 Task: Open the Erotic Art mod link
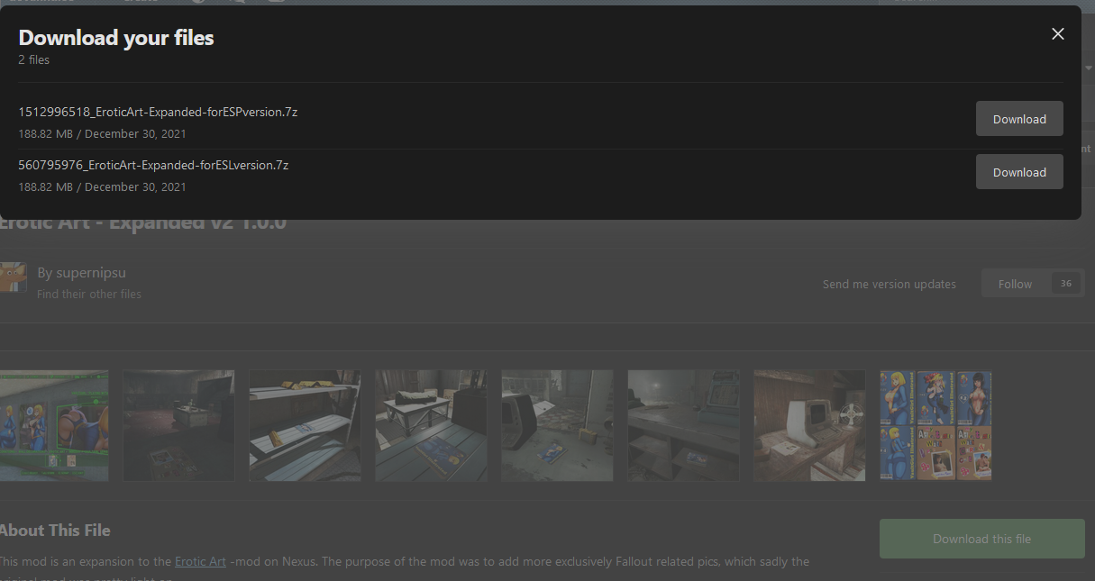click(200, 561)
